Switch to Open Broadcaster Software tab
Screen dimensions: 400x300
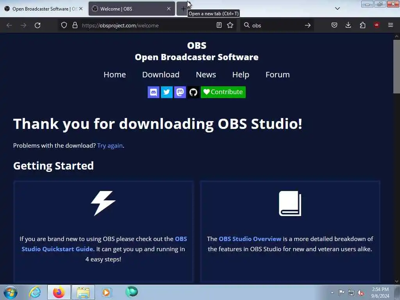[41, 9]
